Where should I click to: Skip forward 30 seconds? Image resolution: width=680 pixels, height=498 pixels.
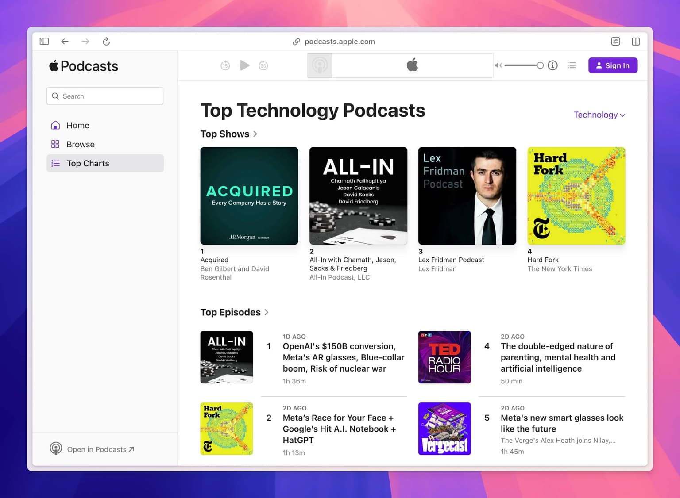263,65
